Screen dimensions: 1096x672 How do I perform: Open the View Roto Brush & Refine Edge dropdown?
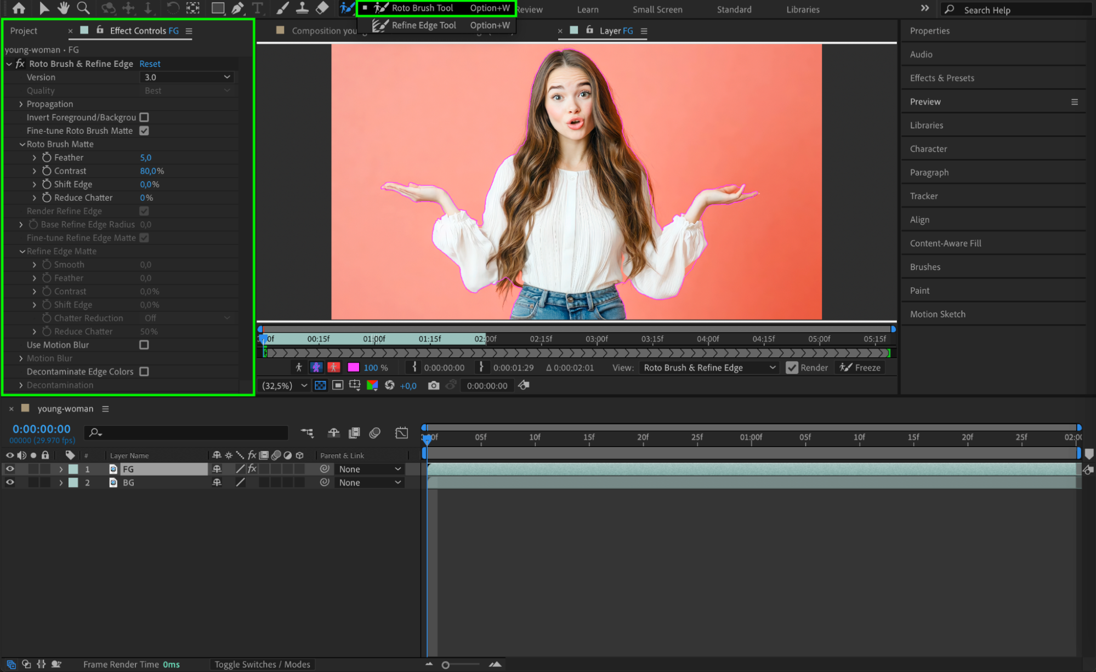tap(709, 368)
